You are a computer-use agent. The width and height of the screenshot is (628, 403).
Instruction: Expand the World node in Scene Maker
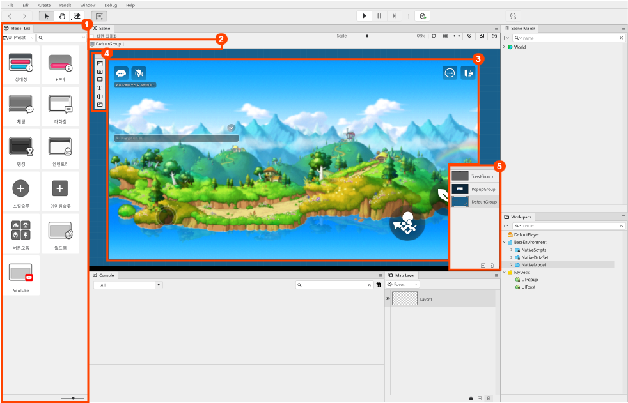(504, 47)
